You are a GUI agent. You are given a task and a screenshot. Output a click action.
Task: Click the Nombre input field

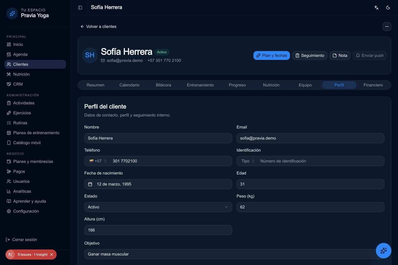pyautogui.click(x=158, y=138)
